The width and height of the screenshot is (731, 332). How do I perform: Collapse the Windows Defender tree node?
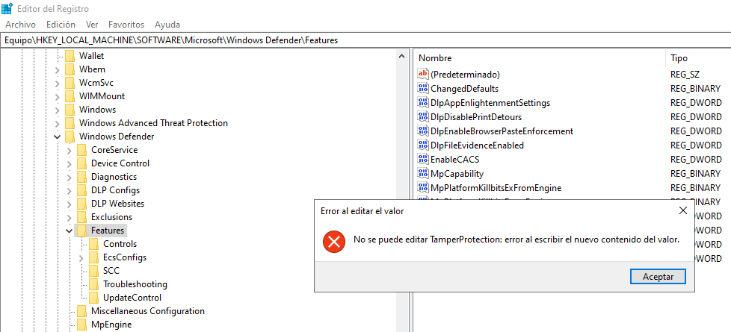pos(58,137)
